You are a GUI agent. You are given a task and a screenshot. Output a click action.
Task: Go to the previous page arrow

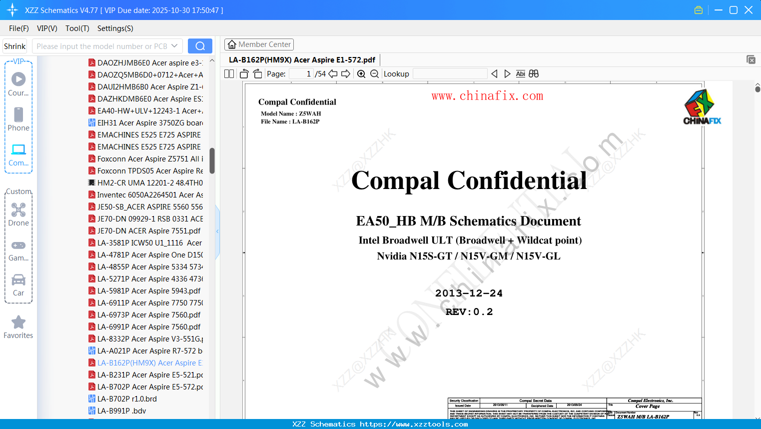coord(333,74)
